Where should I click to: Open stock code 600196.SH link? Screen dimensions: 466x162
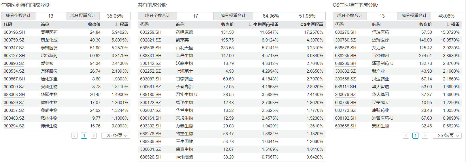pos(14,32)
